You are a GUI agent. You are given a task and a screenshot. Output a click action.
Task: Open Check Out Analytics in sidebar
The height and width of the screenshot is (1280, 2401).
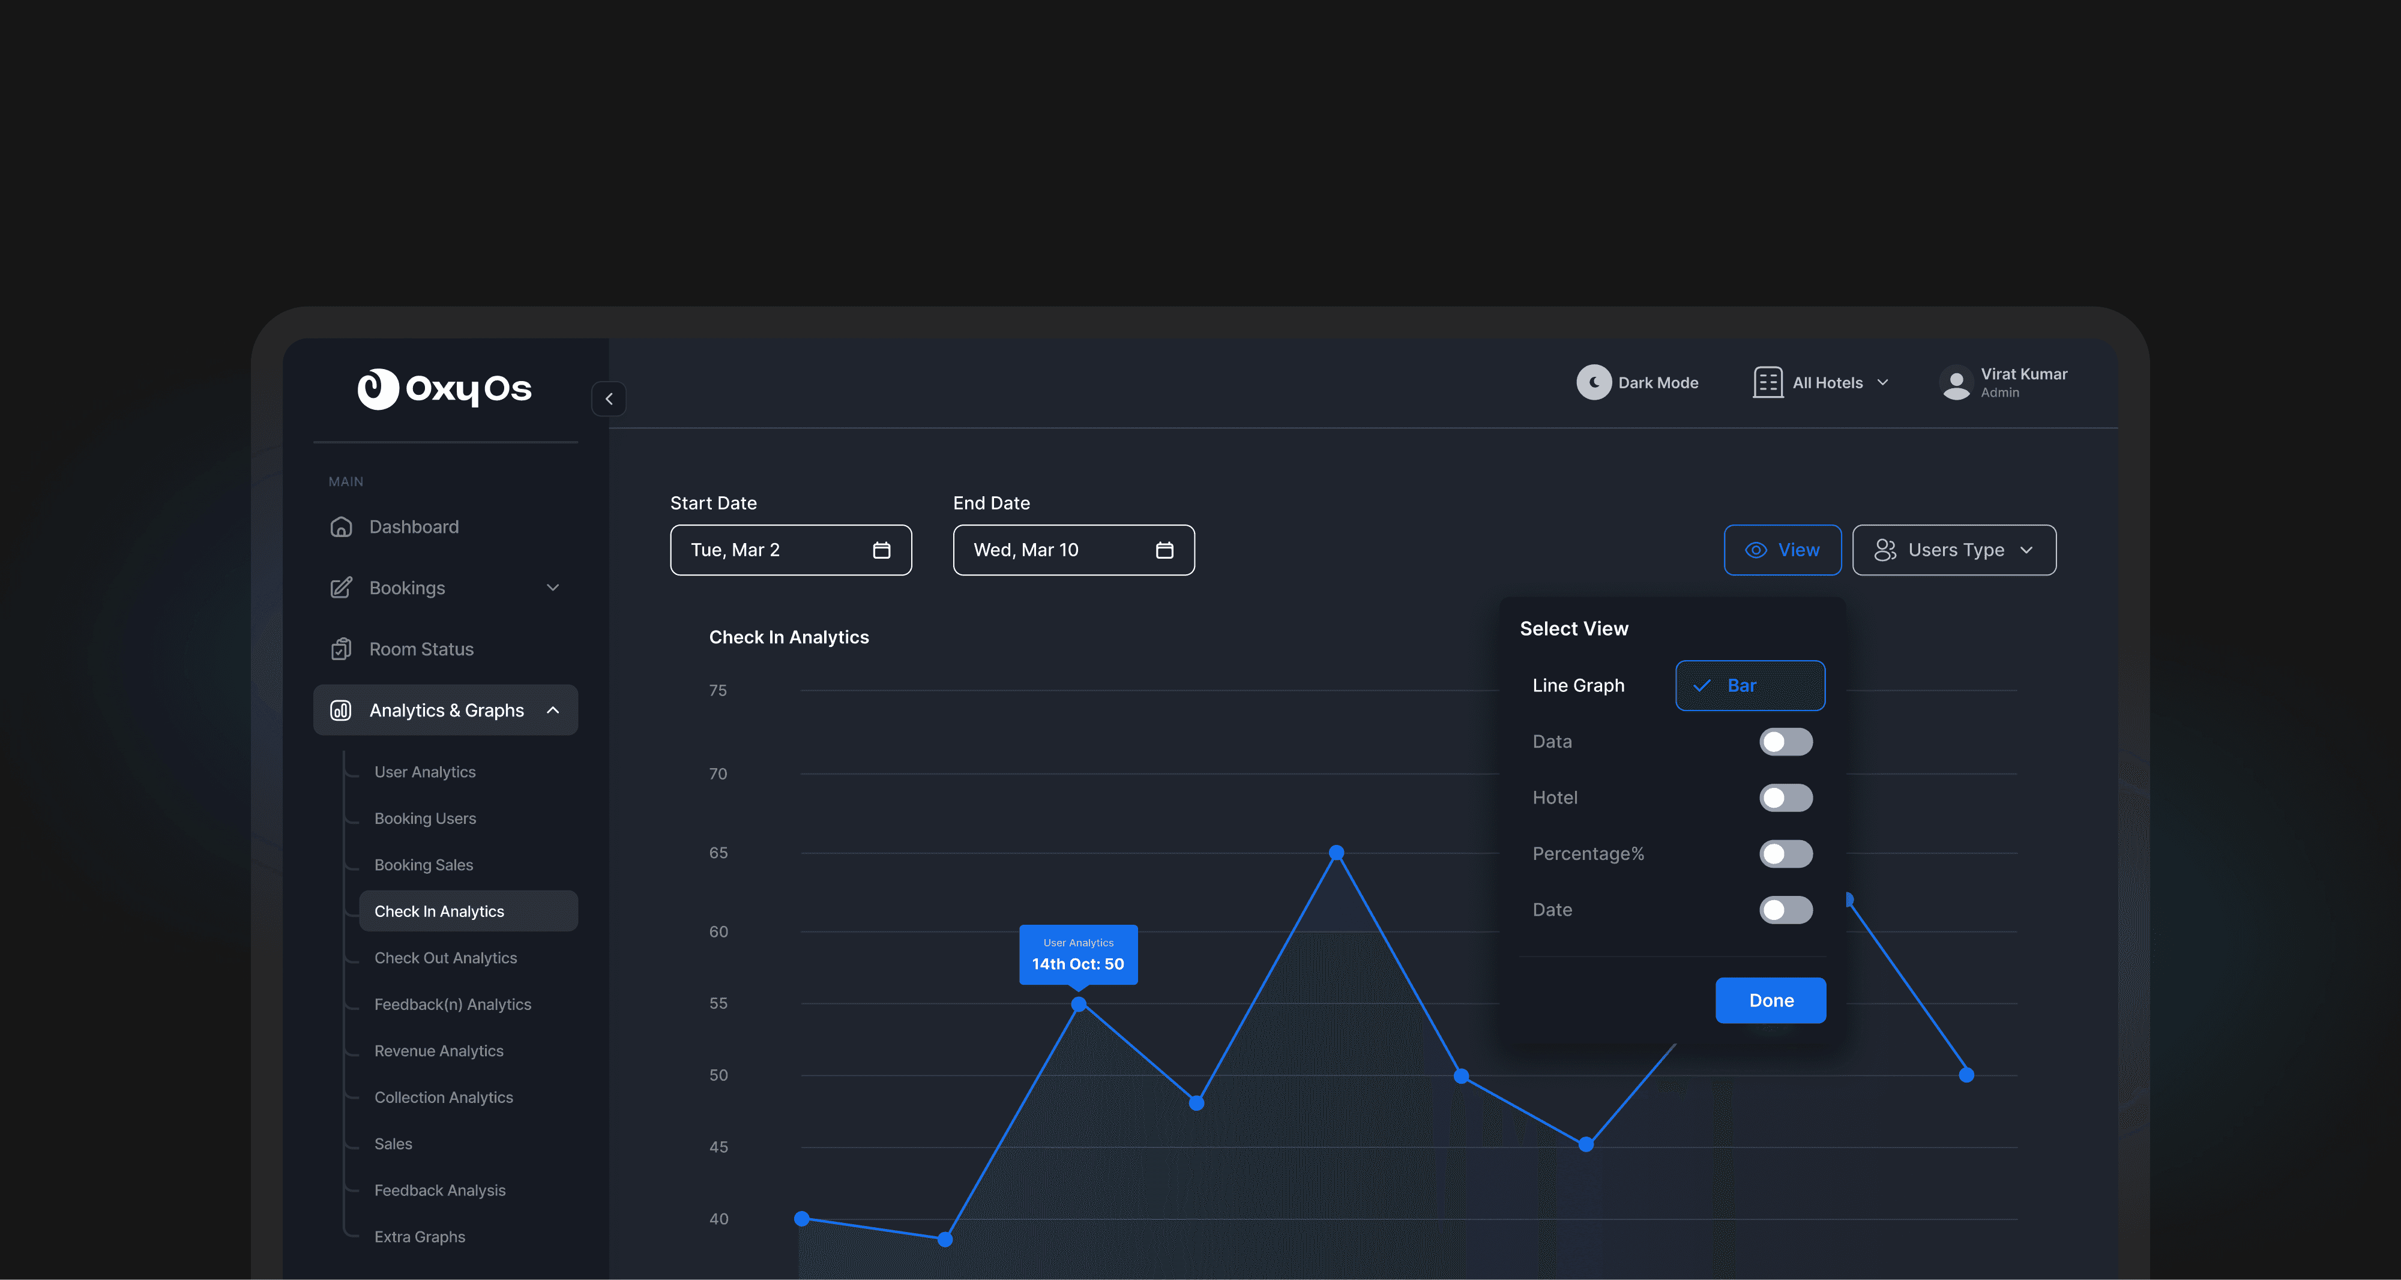[x=445, y=958]
